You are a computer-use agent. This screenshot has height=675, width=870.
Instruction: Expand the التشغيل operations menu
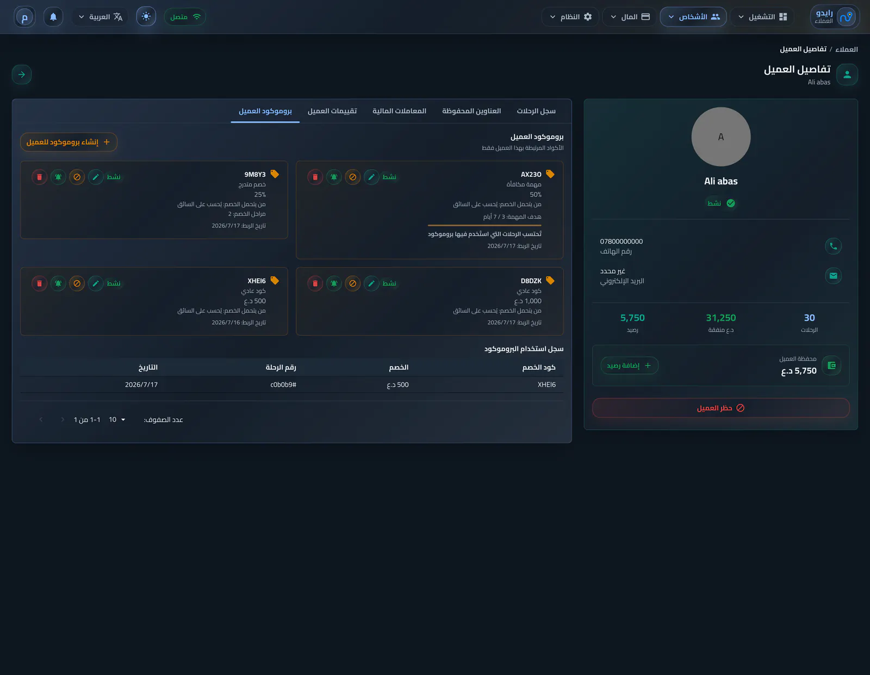(x=762, y=17)
